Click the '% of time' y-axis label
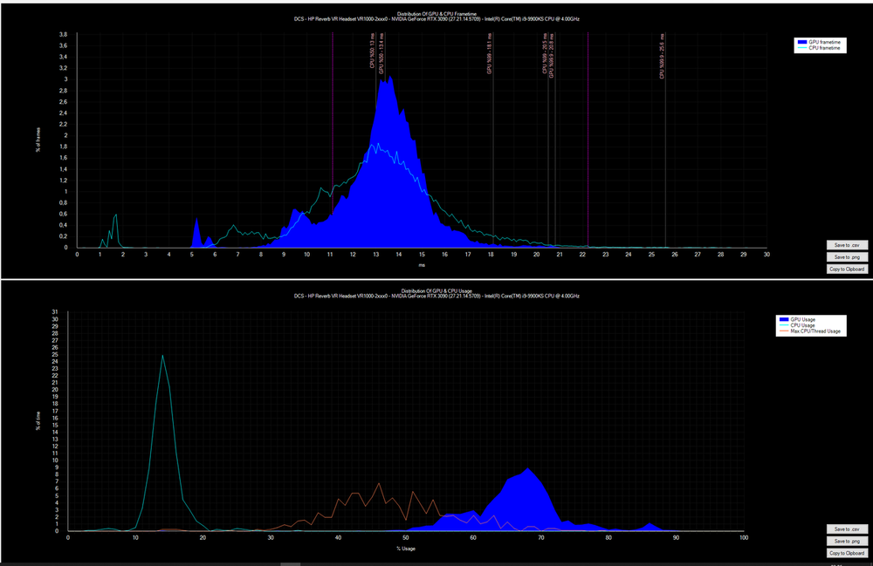Viewport: 873px width, 566px height. click(x=38, y=419)
